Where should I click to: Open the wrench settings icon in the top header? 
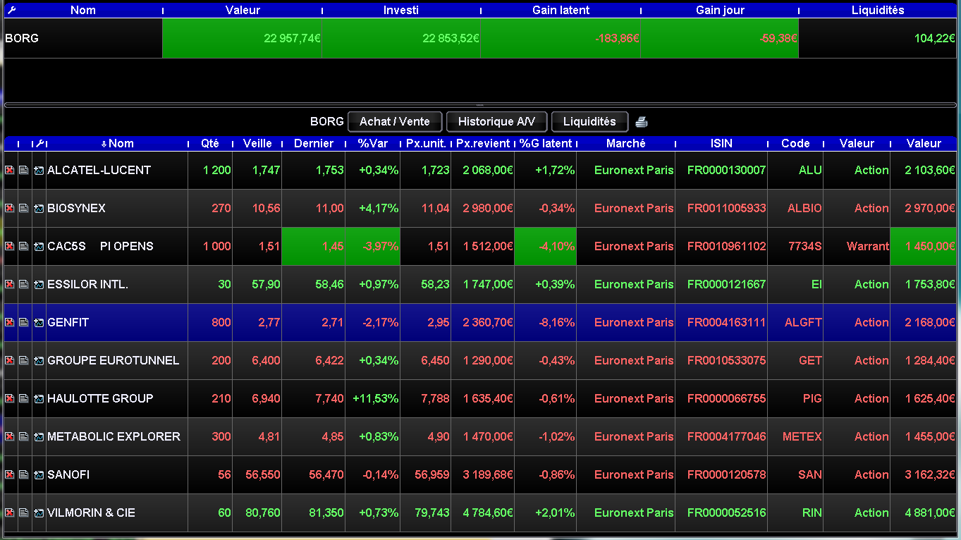(11, 10)
